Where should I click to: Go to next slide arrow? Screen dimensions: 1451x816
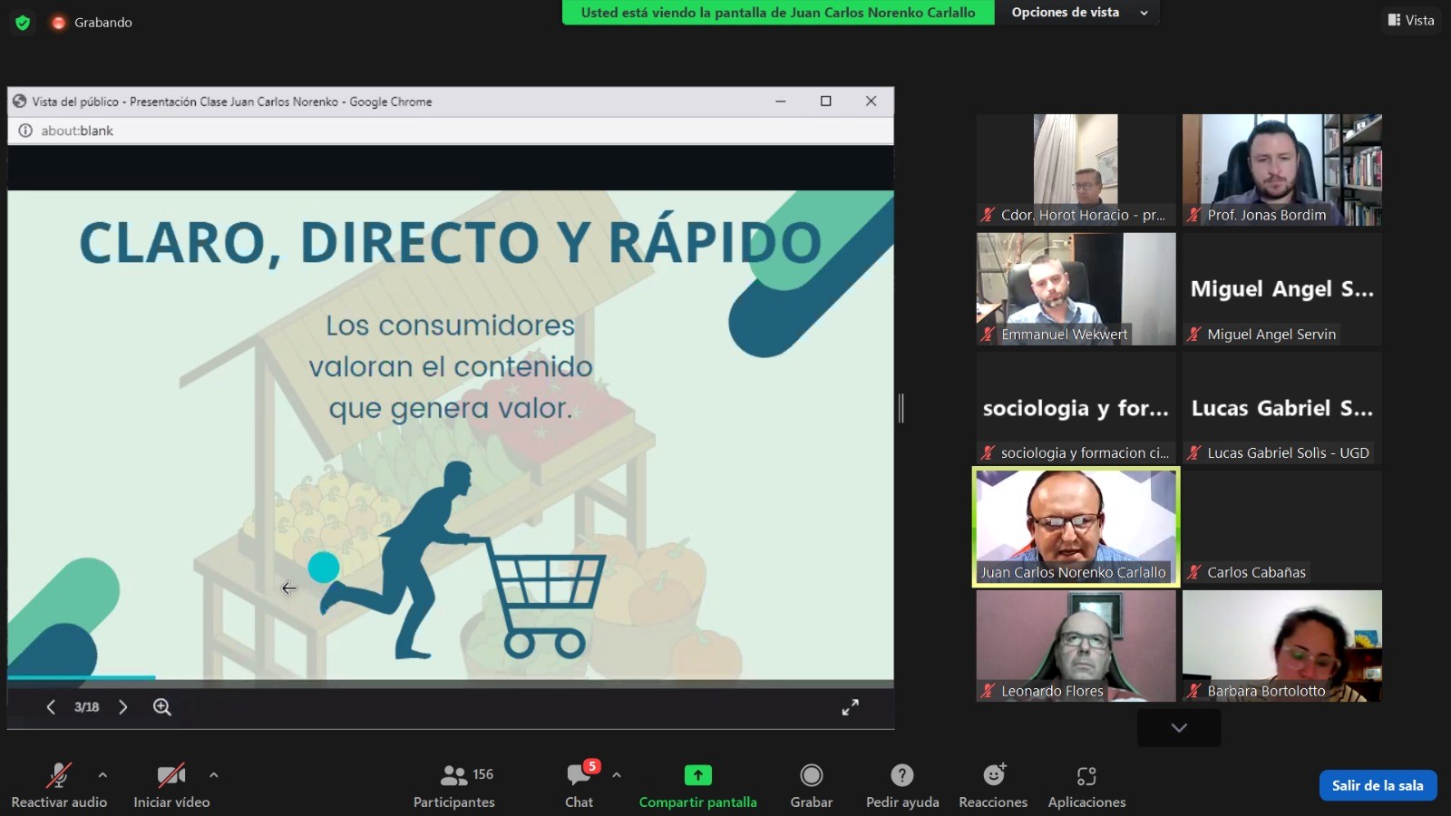click(123, 707)
